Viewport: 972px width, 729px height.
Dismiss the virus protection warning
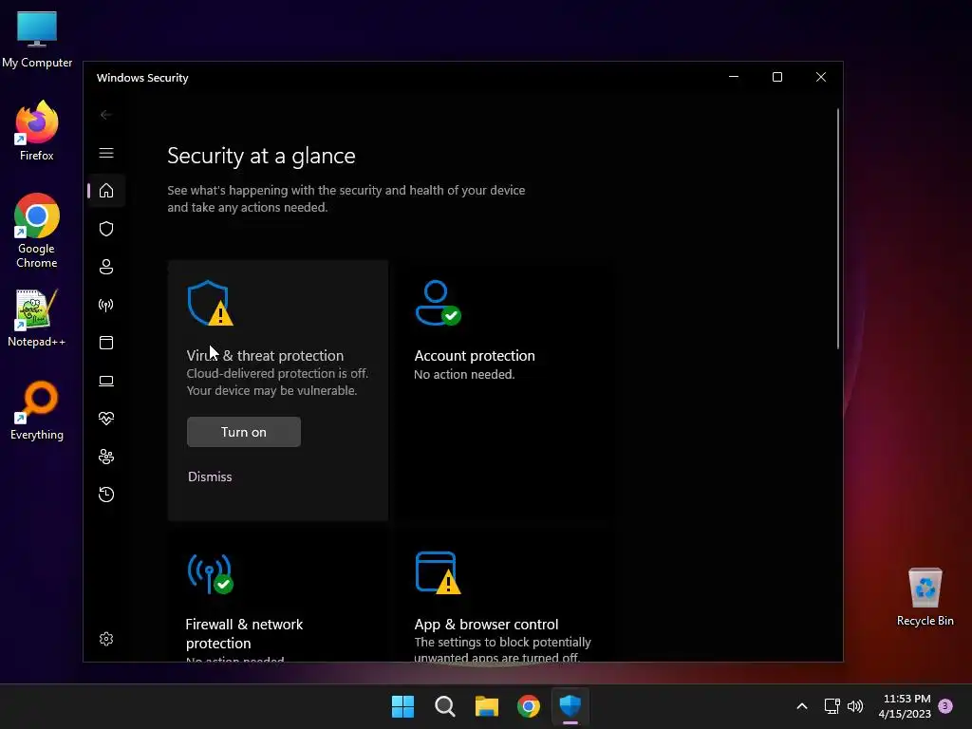pyautogui.click(x=210, y=477)
